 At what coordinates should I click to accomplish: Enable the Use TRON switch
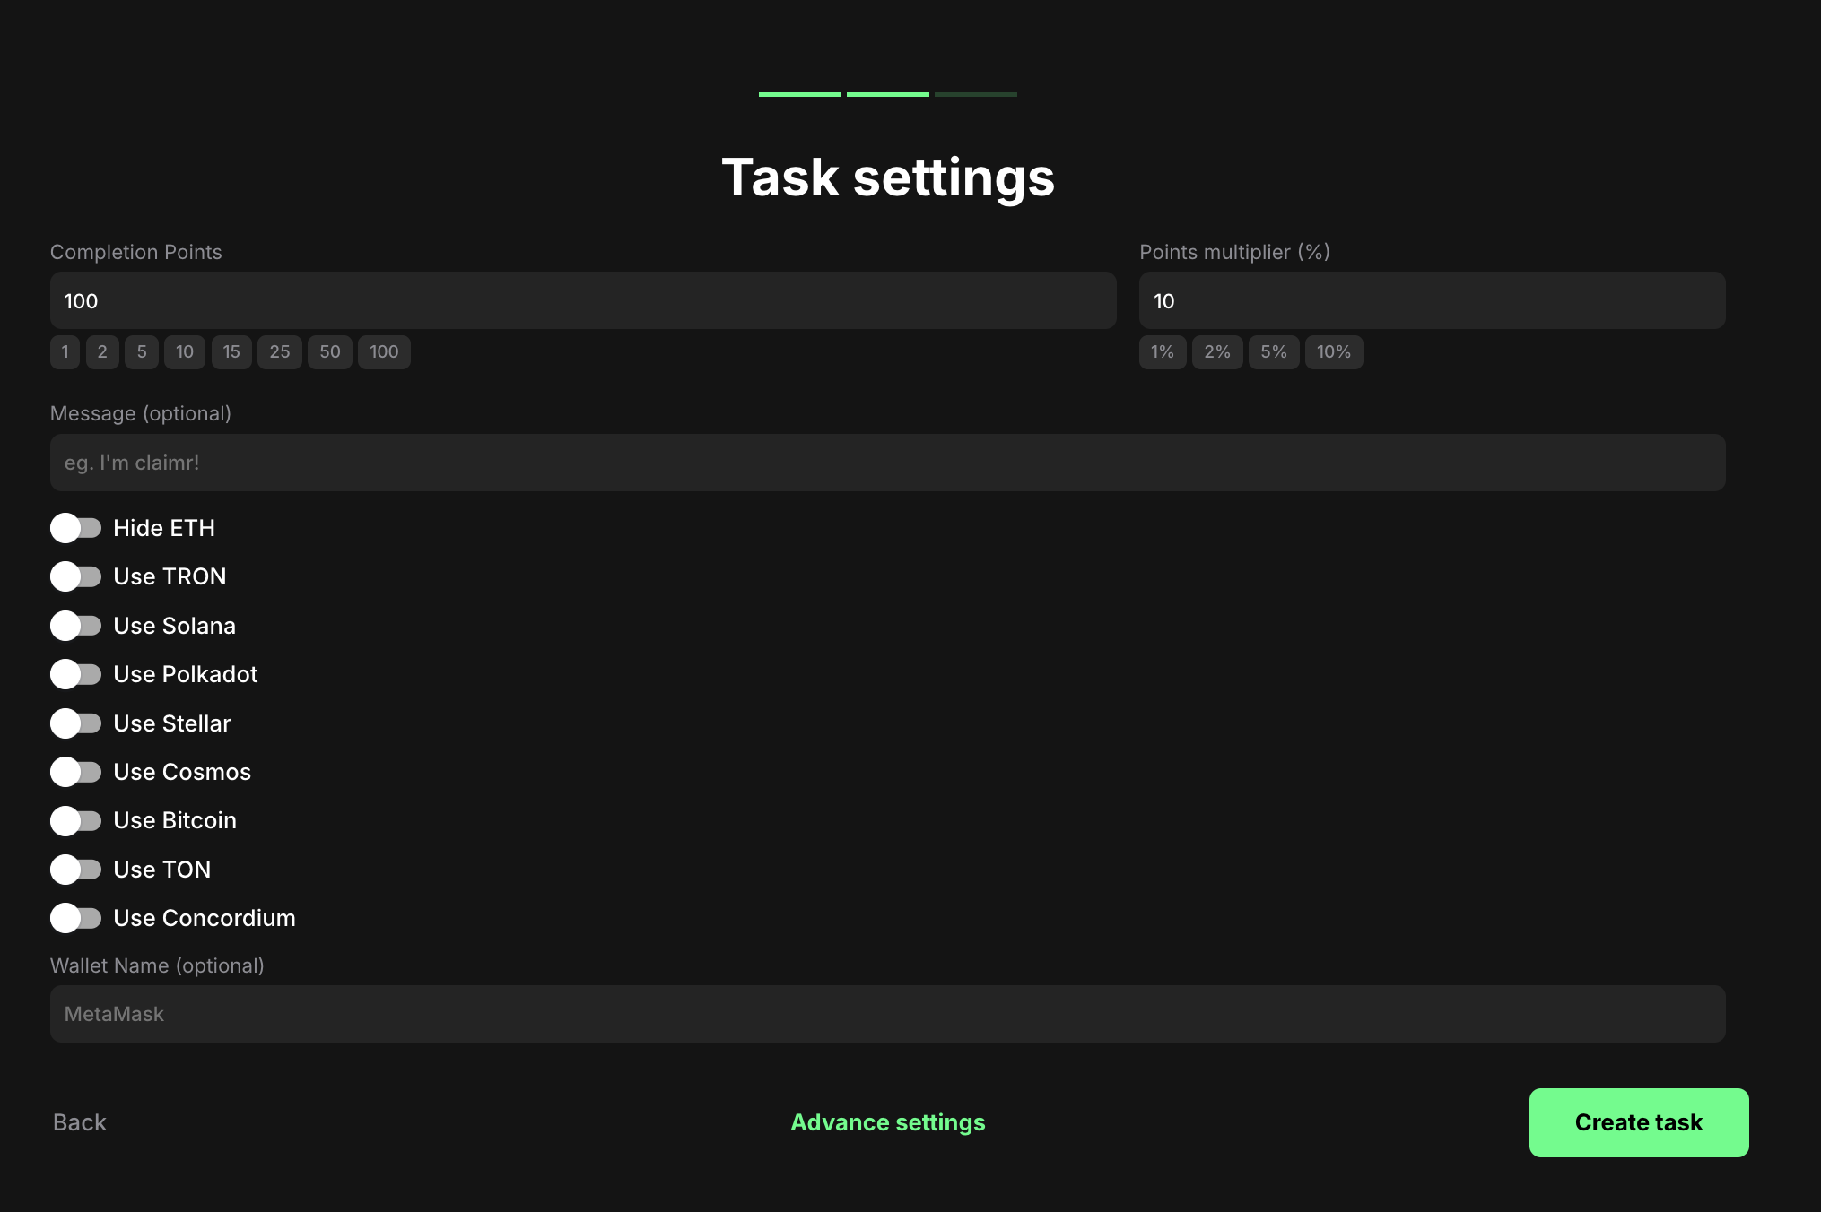(76, 576)
